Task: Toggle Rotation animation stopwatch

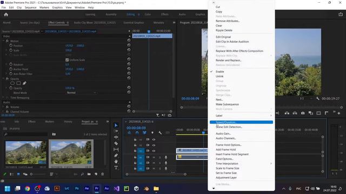Action: click(11, 64)
